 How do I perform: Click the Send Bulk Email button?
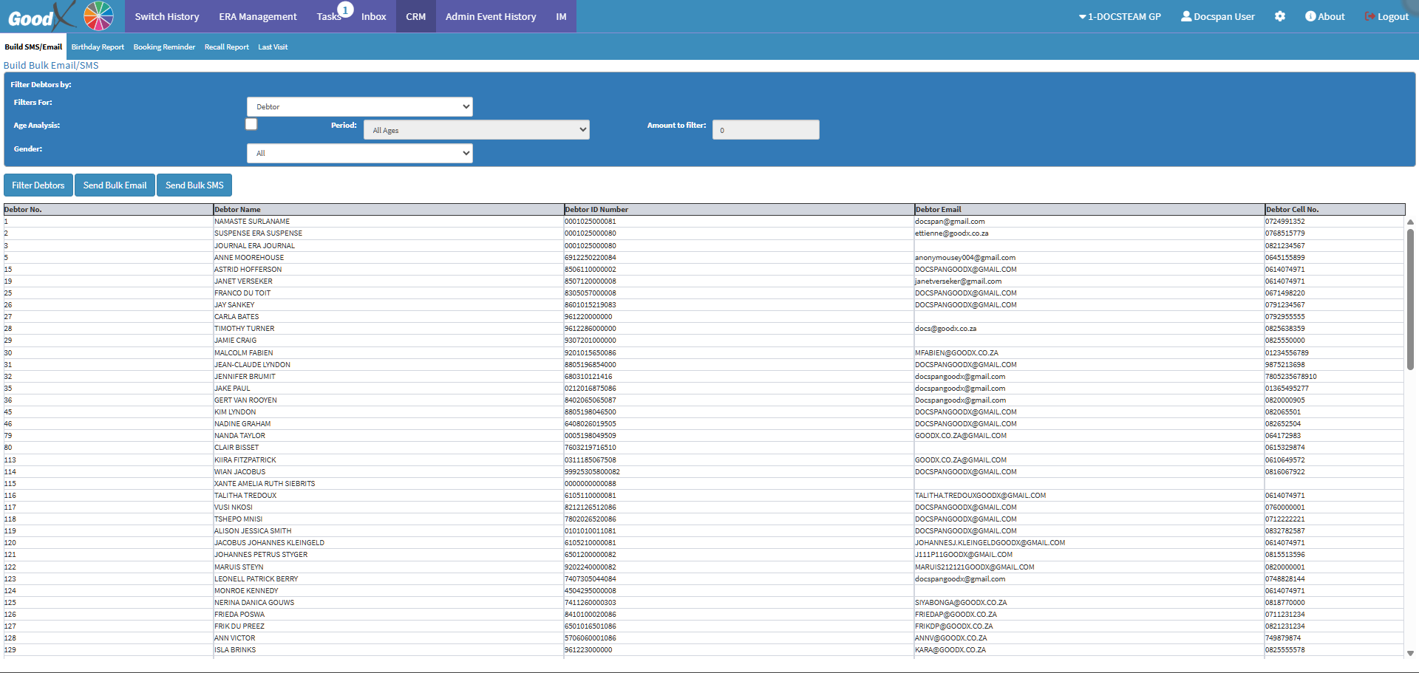[x=115, y=185]
